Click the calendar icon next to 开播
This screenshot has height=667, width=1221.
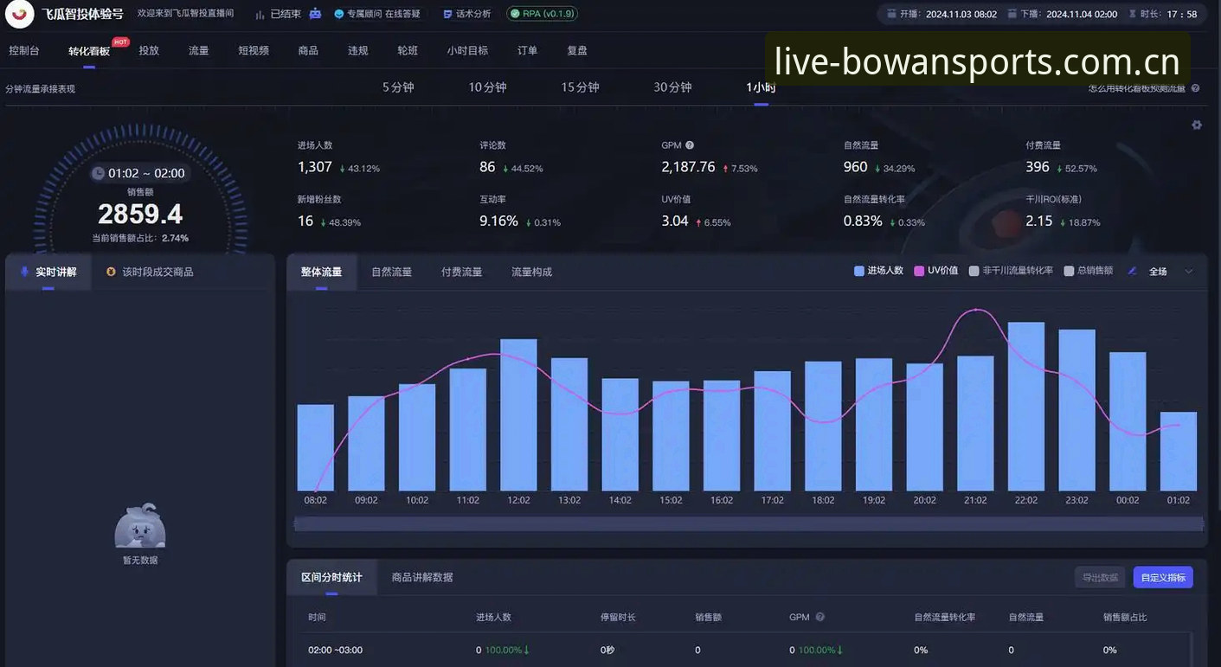tap(890, 14)
